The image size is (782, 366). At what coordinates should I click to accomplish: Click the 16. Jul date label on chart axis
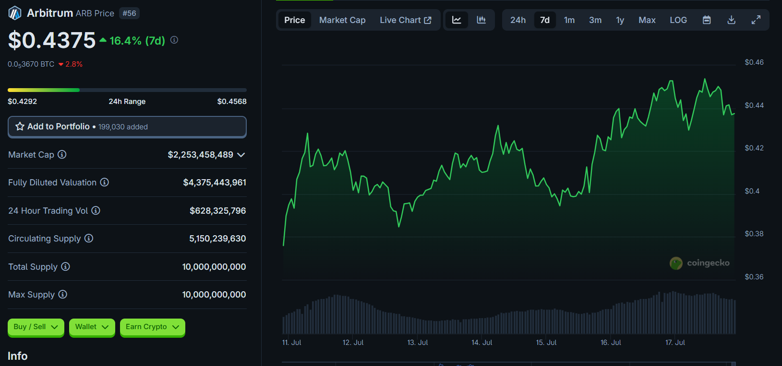(x=611, y=343)
